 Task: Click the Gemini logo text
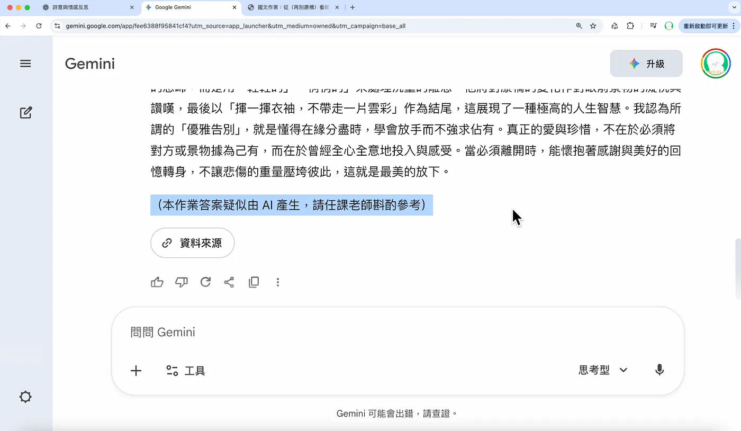(89, 64)
